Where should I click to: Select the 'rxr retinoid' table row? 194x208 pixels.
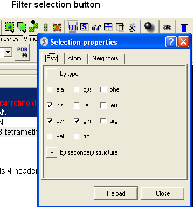click(x=18, y=103)
